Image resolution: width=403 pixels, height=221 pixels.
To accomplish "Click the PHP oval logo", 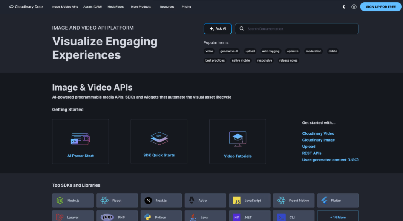I will [x=107, y=217].
